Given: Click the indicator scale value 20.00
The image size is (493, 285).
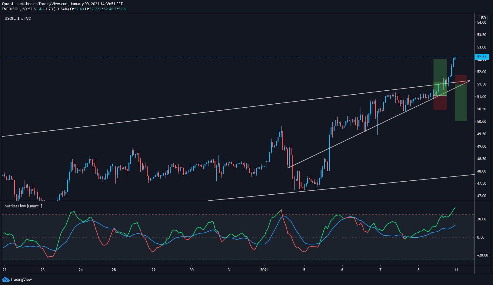Looking at the screenshot, I should click(x=482, y=219).
